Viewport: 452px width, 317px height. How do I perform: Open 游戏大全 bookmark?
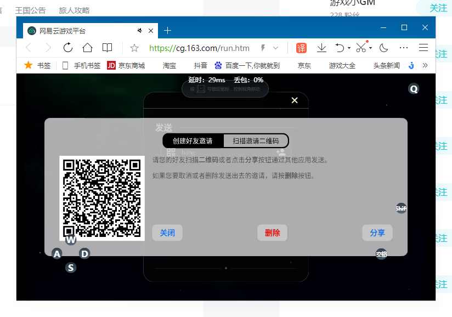point(342,66)
